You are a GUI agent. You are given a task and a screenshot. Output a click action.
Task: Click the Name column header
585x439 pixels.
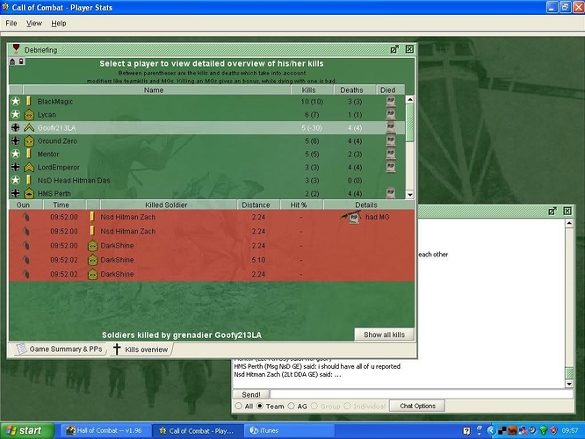pos(156,90)
